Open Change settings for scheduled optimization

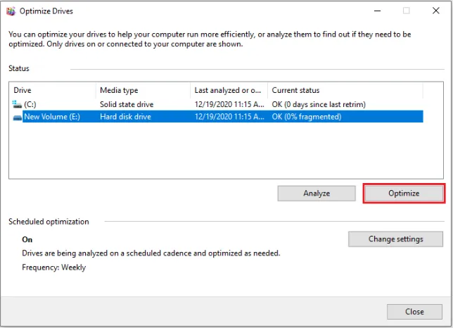[x=395, y=239]
